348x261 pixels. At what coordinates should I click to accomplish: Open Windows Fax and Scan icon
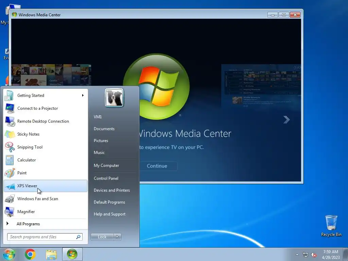pos(10,198)
